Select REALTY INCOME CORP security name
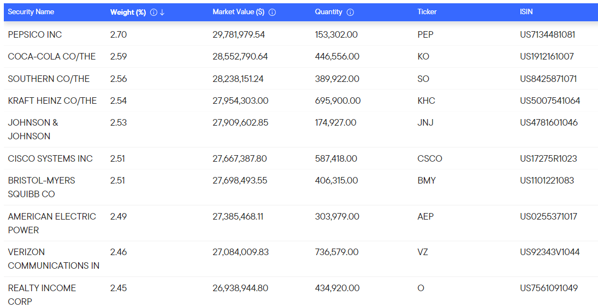 pos(42,294)
